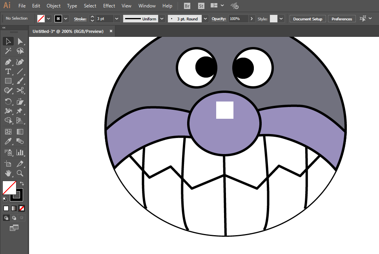Swap fill and stroke colors
The width and height of the screenshot is (379, 254).
click(22, 183)
